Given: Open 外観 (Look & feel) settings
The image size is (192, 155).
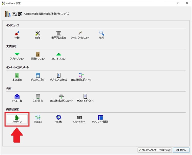Looking at the screenshot, I should coord(17,35).
